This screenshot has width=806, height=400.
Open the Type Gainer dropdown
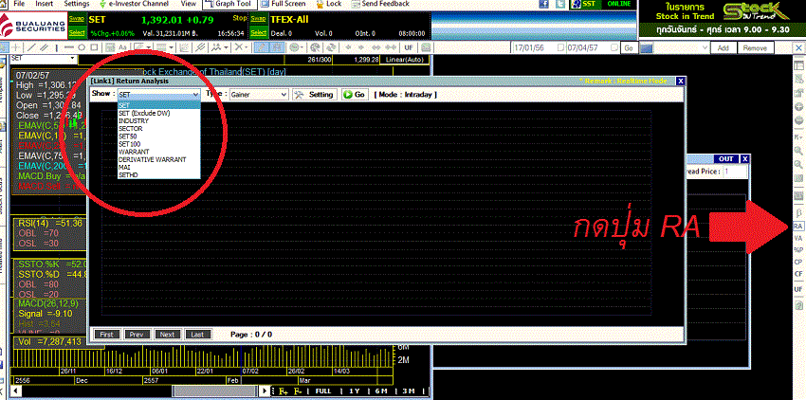[x=259, y=95]
